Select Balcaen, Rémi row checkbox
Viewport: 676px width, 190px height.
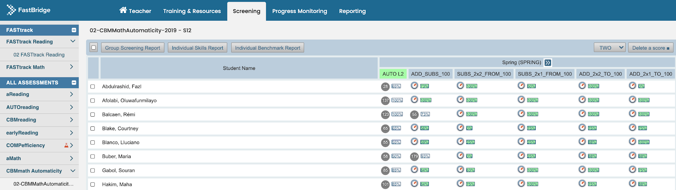(93, 115)
